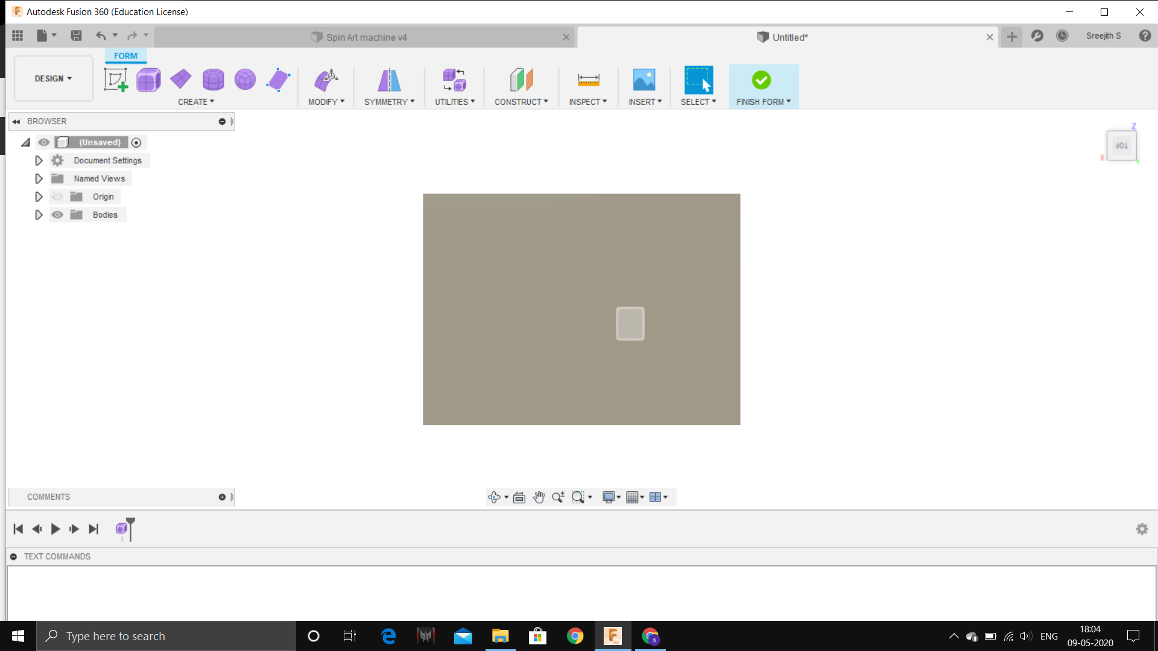This screenshot has width=1158, height=651.
Task: Click the Edit Form modify icon
Action: pos(326,80)
